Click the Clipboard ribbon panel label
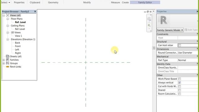Viewport: 199px width, 112px height. pyautogui.click(x=35, y=2)
